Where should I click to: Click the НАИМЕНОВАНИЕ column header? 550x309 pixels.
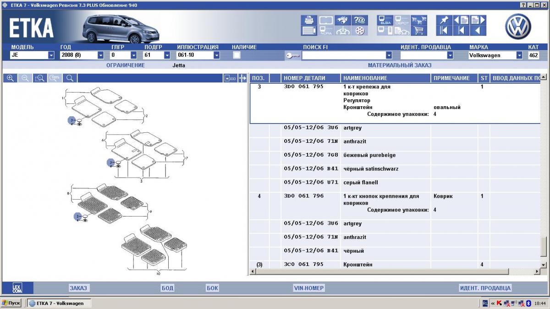pyautogui.click(x=385, y=78)
